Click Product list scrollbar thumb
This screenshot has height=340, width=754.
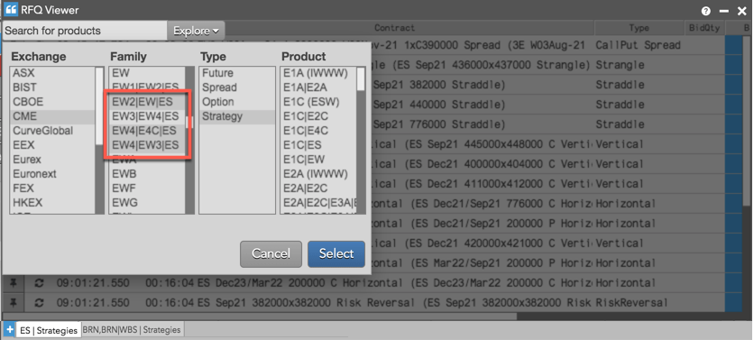point(361,78)
